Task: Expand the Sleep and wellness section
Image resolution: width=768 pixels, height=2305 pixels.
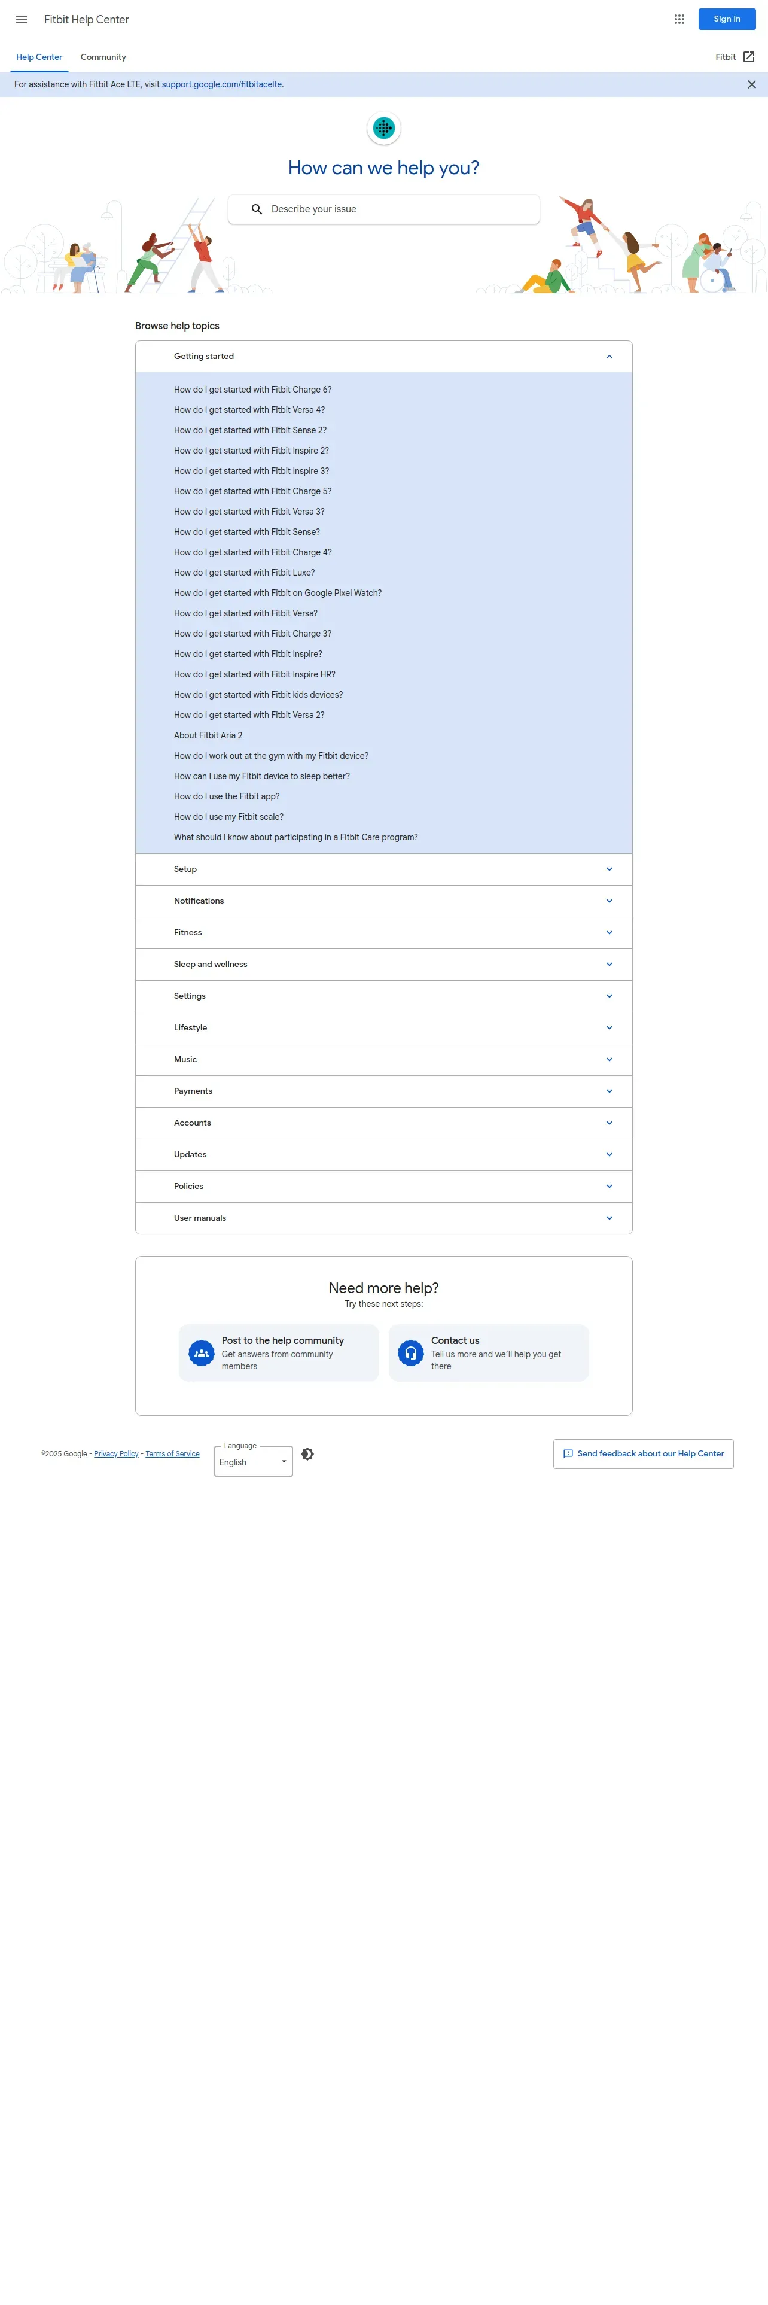Action: click(609, 965)
